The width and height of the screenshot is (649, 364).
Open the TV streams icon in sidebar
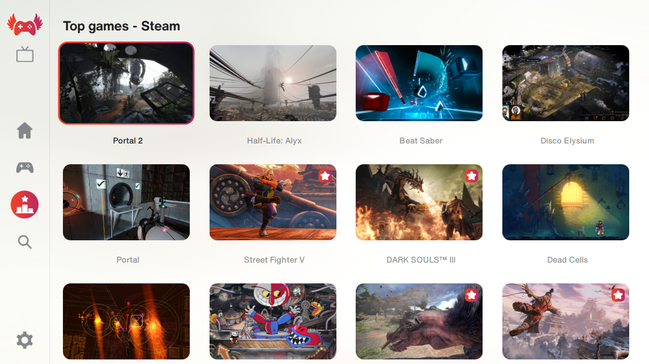24,54
